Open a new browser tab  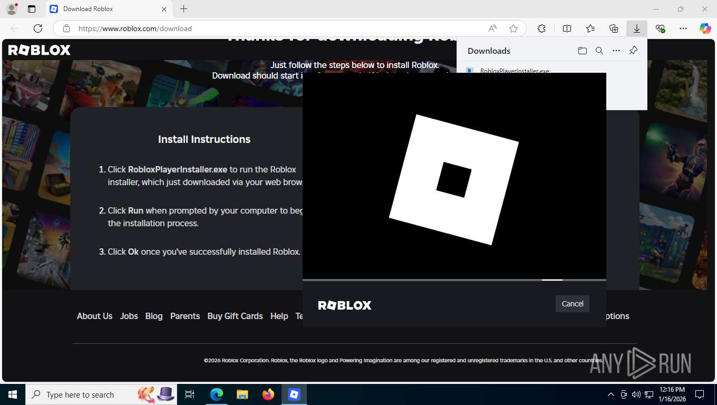[183, 9]
